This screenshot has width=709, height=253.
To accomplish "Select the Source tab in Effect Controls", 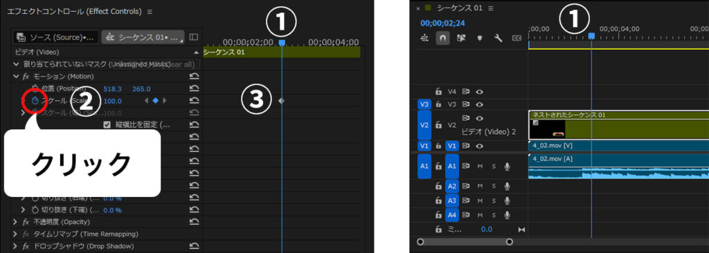I will pos(55,37).
